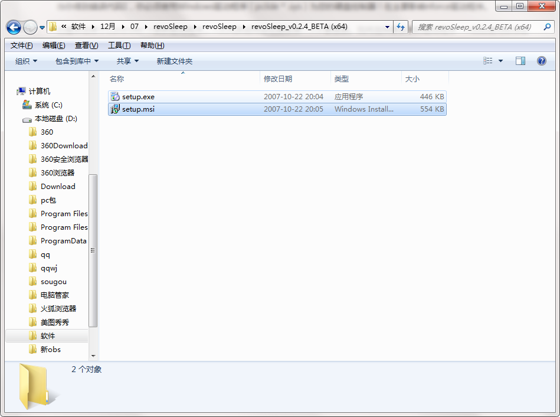Select the 软件 folder in tree

pyautogui.click(x=47, y=336)
